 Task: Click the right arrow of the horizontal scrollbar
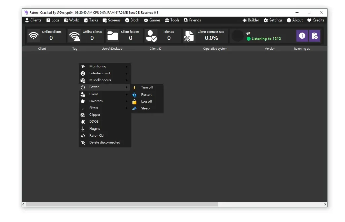click(x=325, y=204)
